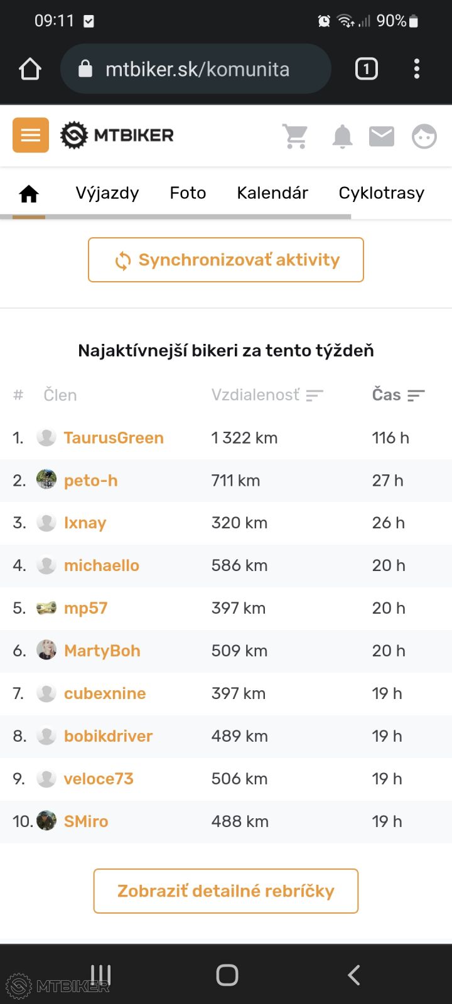Open the shopping cart
Image resolution: width=452 pixels, height=1004 pixels.
(295, 136)
